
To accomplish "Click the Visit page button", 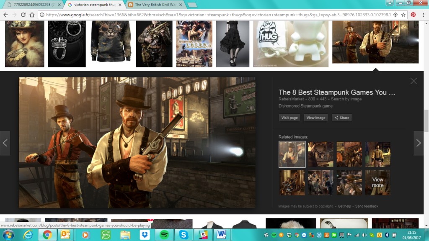I will coord(289,118).
